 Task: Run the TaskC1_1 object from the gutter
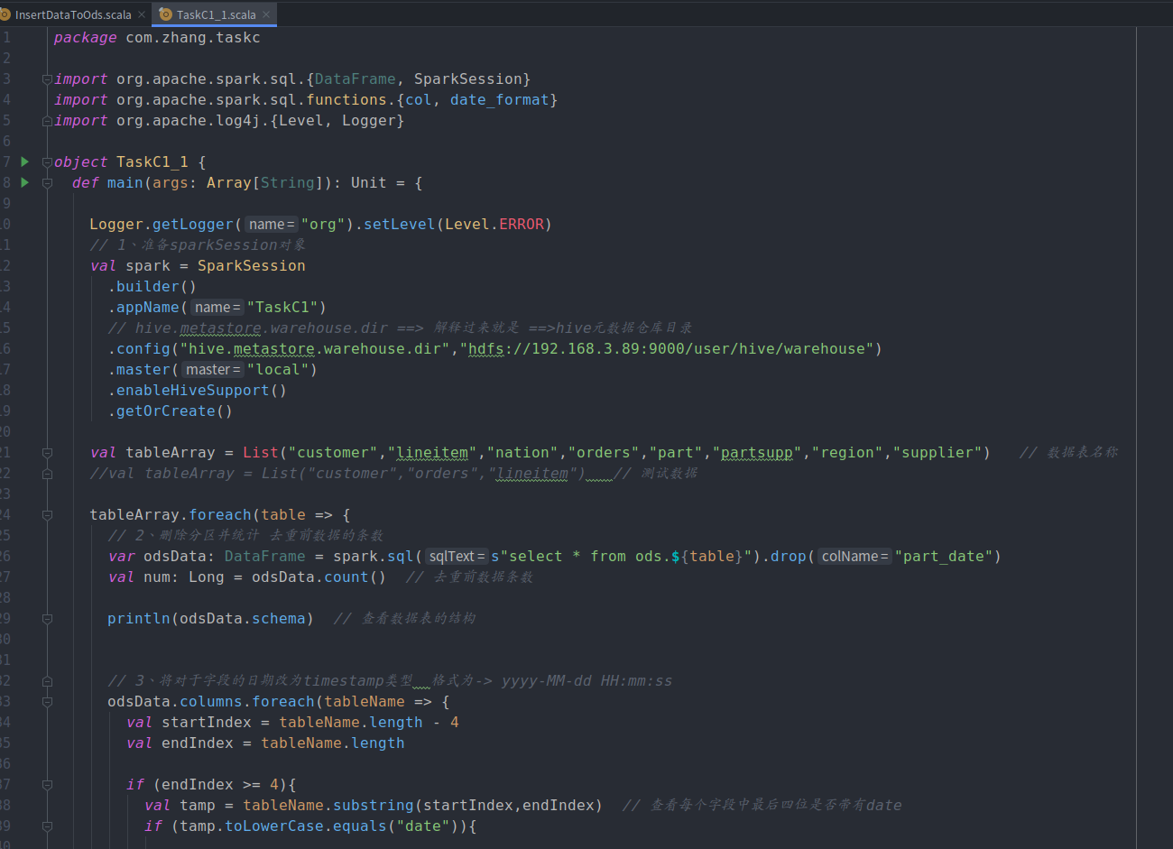(24, 161)
